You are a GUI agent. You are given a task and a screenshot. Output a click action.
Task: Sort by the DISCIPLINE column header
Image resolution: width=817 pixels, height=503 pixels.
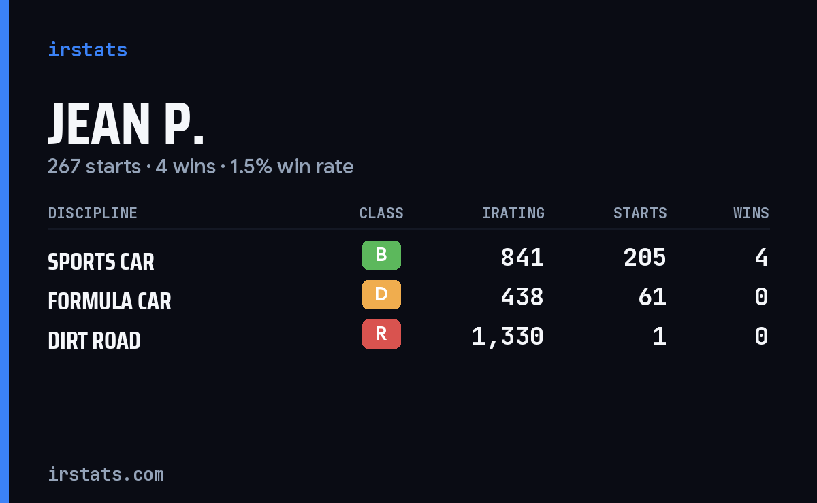93,213
